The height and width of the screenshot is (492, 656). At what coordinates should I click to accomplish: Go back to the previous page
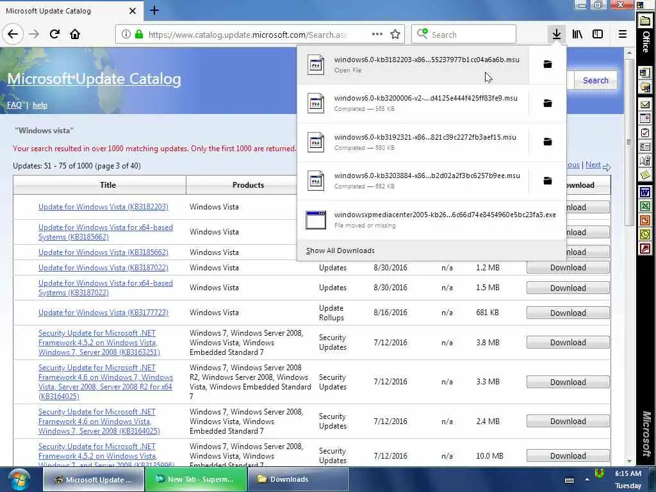[x=13, y=35]
